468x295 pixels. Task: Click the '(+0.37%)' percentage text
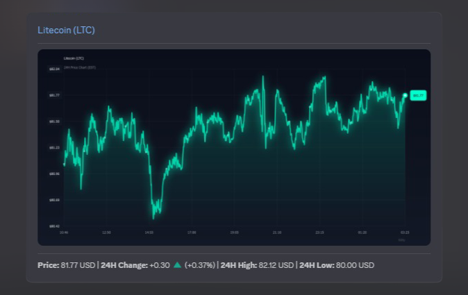click(200, 265)
